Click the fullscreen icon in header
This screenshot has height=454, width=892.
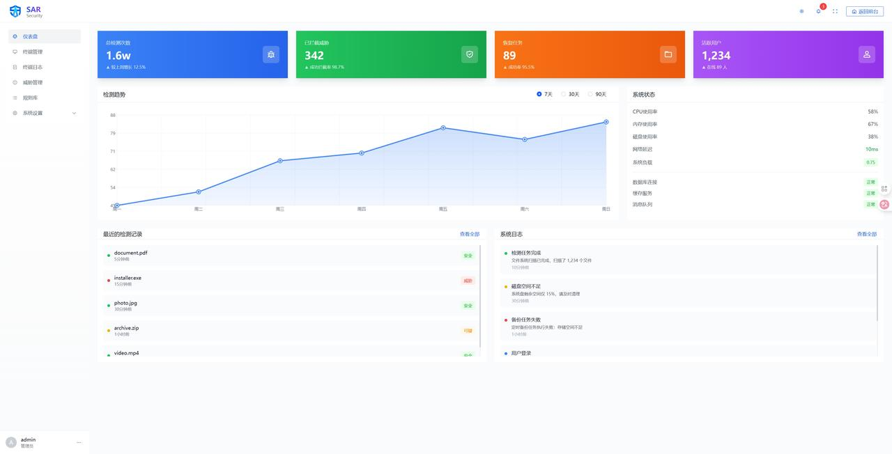[x=835, y=11]
